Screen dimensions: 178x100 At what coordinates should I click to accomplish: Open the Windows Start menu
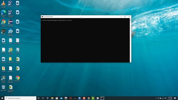2,98
